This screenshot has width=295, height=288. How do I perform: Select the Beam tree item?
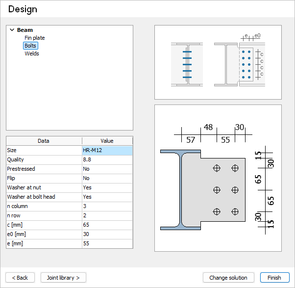click(25, 30)
